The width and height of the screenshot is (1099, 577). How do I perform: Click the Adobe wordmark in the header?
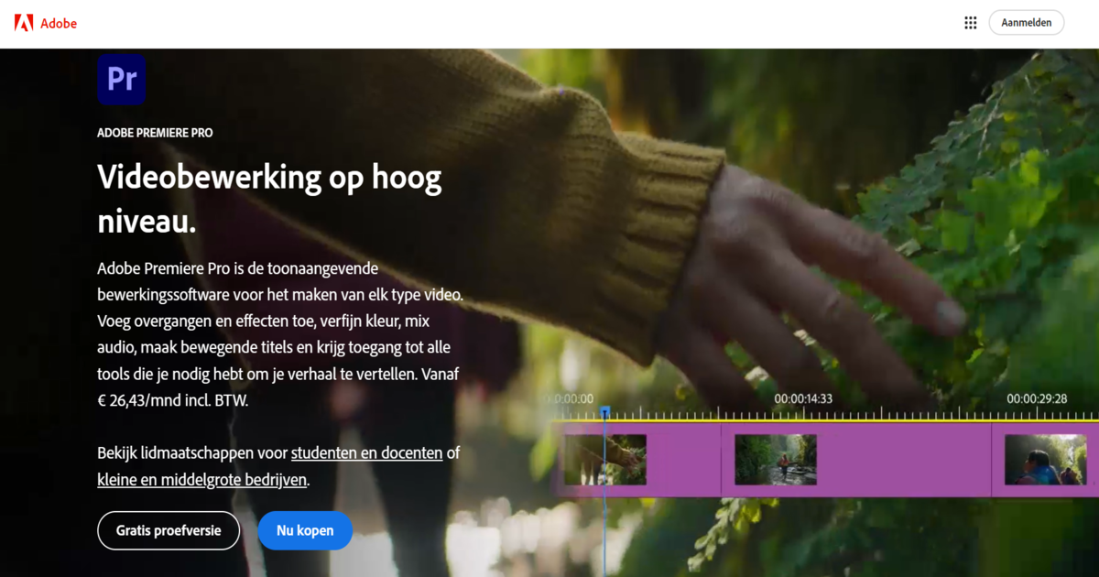[x=59, y=24]
